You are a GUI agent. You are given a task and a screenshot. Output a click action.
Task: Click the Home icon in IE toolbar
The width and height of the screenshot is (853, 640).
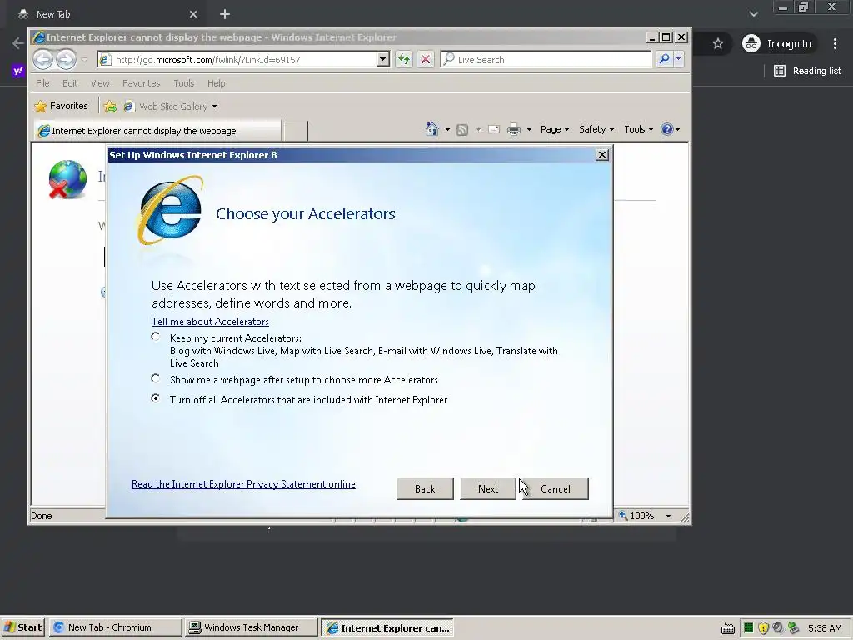coord(432,129)
